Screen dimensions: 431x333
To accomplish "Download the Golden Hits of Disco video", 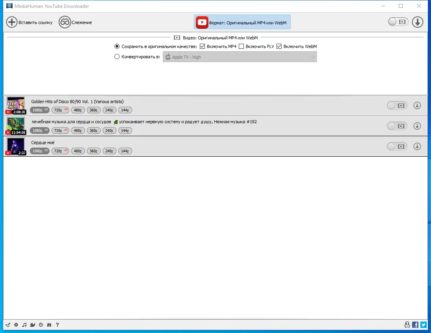I will [x=417, y=105].
